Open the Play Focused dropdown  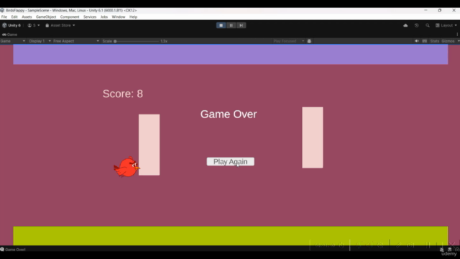pos(289,41)
